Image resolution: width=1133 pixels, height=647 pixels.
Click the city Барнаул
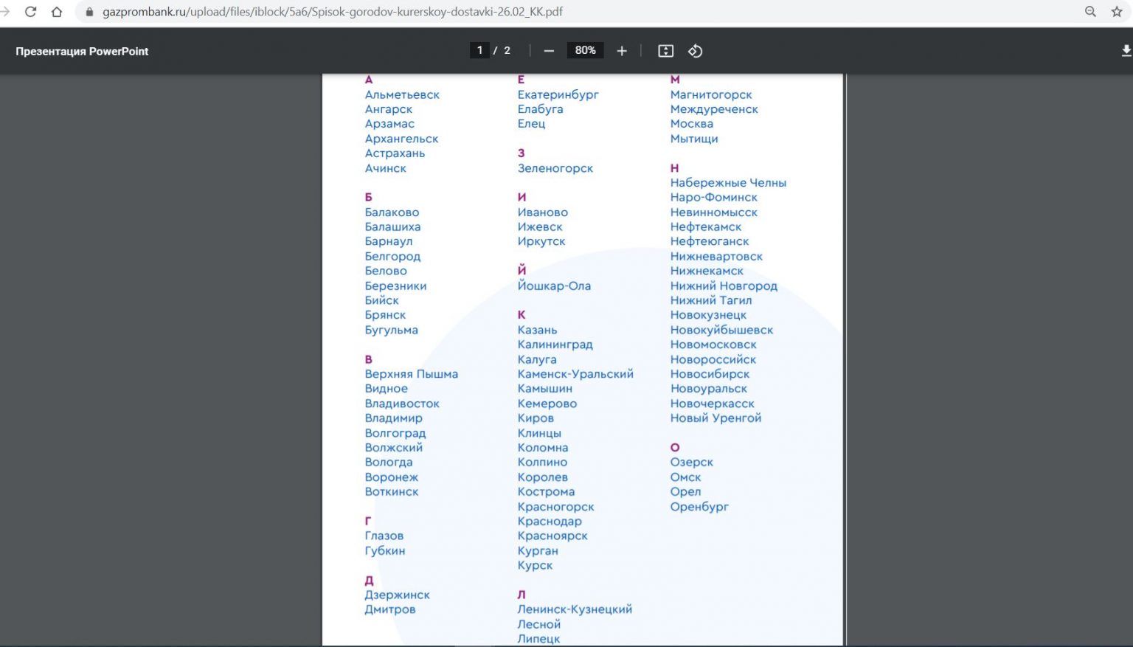pyautogui.click(x=389, y=241)
